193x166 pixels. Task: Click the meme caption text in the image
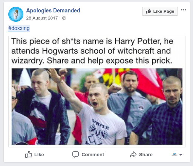pos(92,51)
